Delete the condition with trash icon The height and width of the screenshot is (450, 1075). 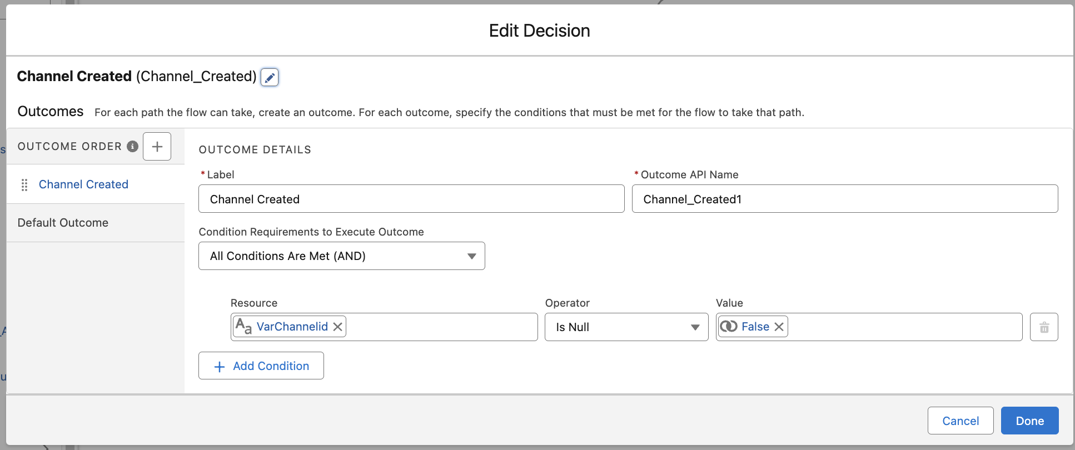click(1044, 327)
